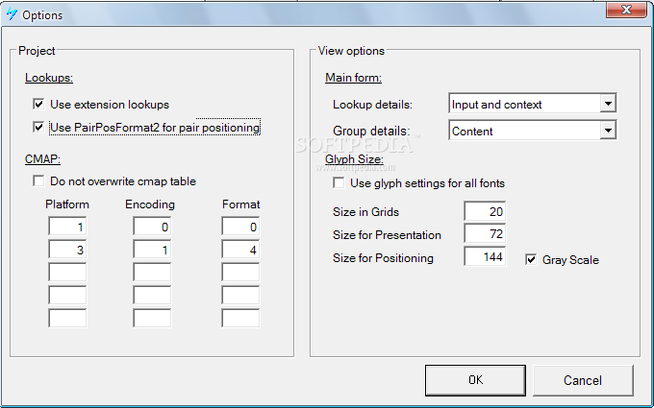Select second row Format field showing 4

240,250
